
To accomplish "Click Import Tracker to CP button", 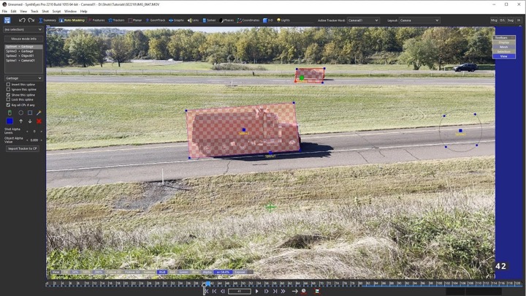I will (x=23, y=148).
